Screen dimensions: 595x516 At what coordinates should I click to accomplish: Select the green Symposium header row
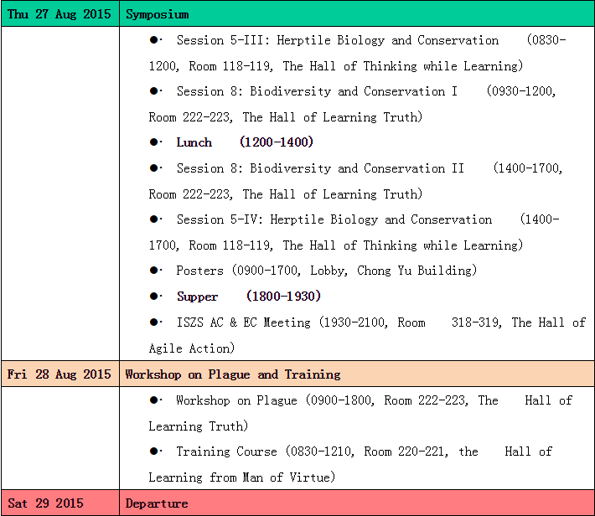coord(356,14)
